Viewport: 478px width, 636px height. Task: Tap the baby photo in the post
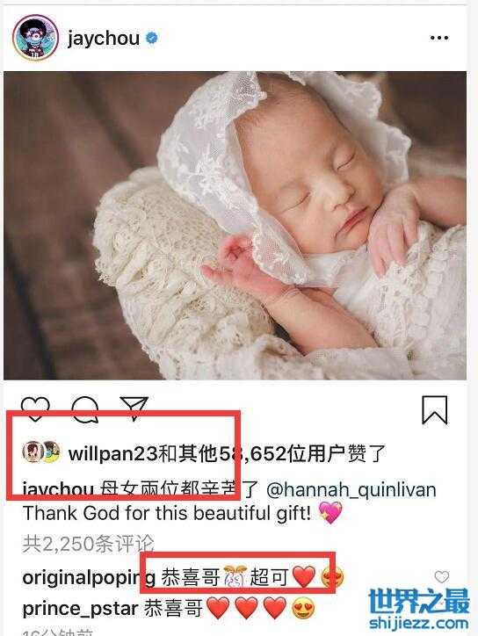235,226
